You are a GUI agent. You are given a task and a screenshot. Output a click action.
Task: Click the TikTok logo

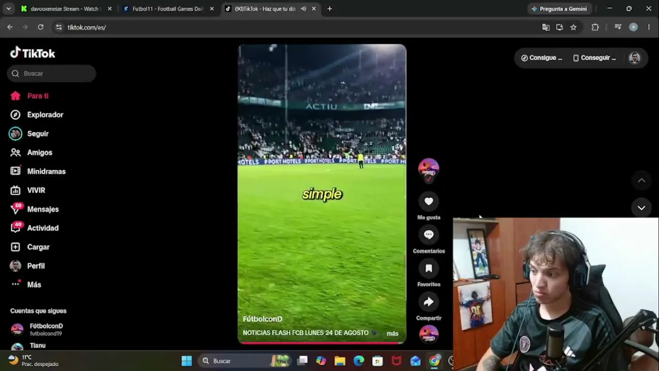pyautogui.click(x=32, y=53)
